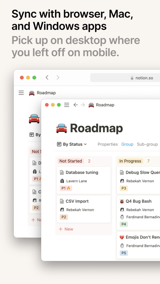The width and height of the screenshot is (160, 284).
Task: Click the page icon on CSV Import card
Action: coord(62,201)
